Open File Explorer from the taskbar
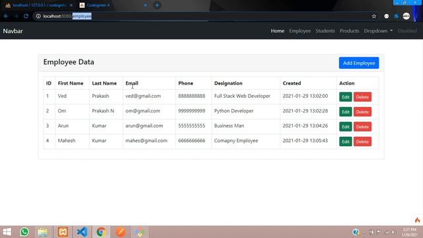Viewport: 423px width, 238px height. point(42,232)
